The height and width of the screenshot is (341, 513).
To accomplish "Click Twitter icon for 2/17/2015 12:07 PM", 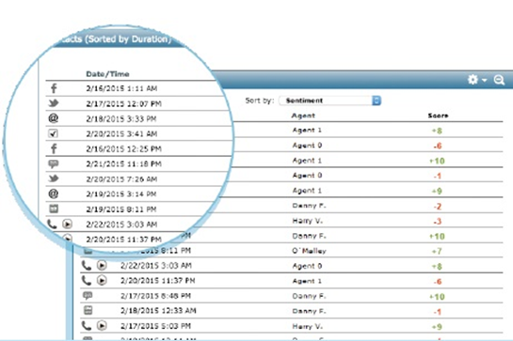I will coord(54,103).
